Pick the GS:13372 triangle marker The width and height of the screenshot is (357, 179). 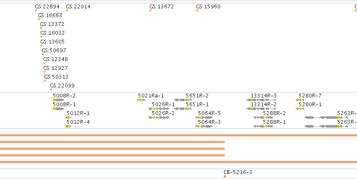click(x=41, y=28)
